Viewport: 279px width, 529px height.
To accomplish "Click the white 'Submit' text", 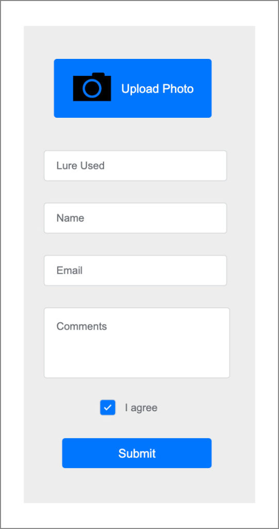I will (x=137, y=454).
